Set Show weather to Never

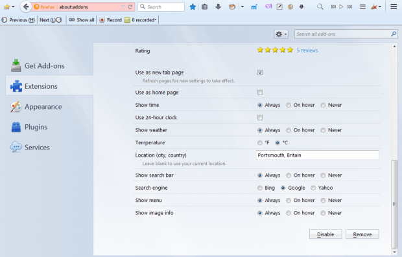tap(323, 130)
